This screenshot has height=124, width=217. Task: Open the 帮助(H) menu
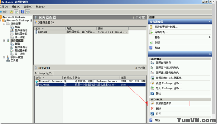tap(40, 7)
